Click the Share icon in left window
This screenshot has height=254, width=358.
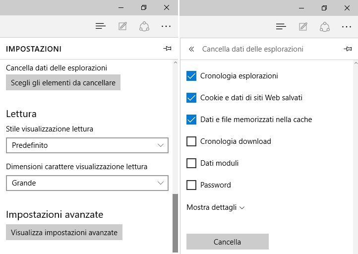[x=144, y=26]
